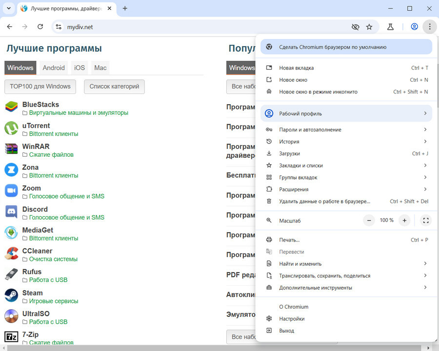
Task: Close the three-dot Chromium menu button
Action: [x=429, y=27]
